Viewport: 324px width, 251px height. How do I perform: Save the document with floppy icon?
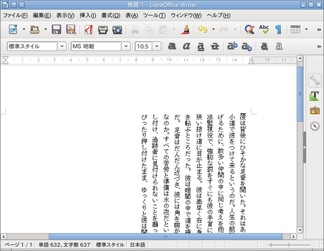click(56, 29)
